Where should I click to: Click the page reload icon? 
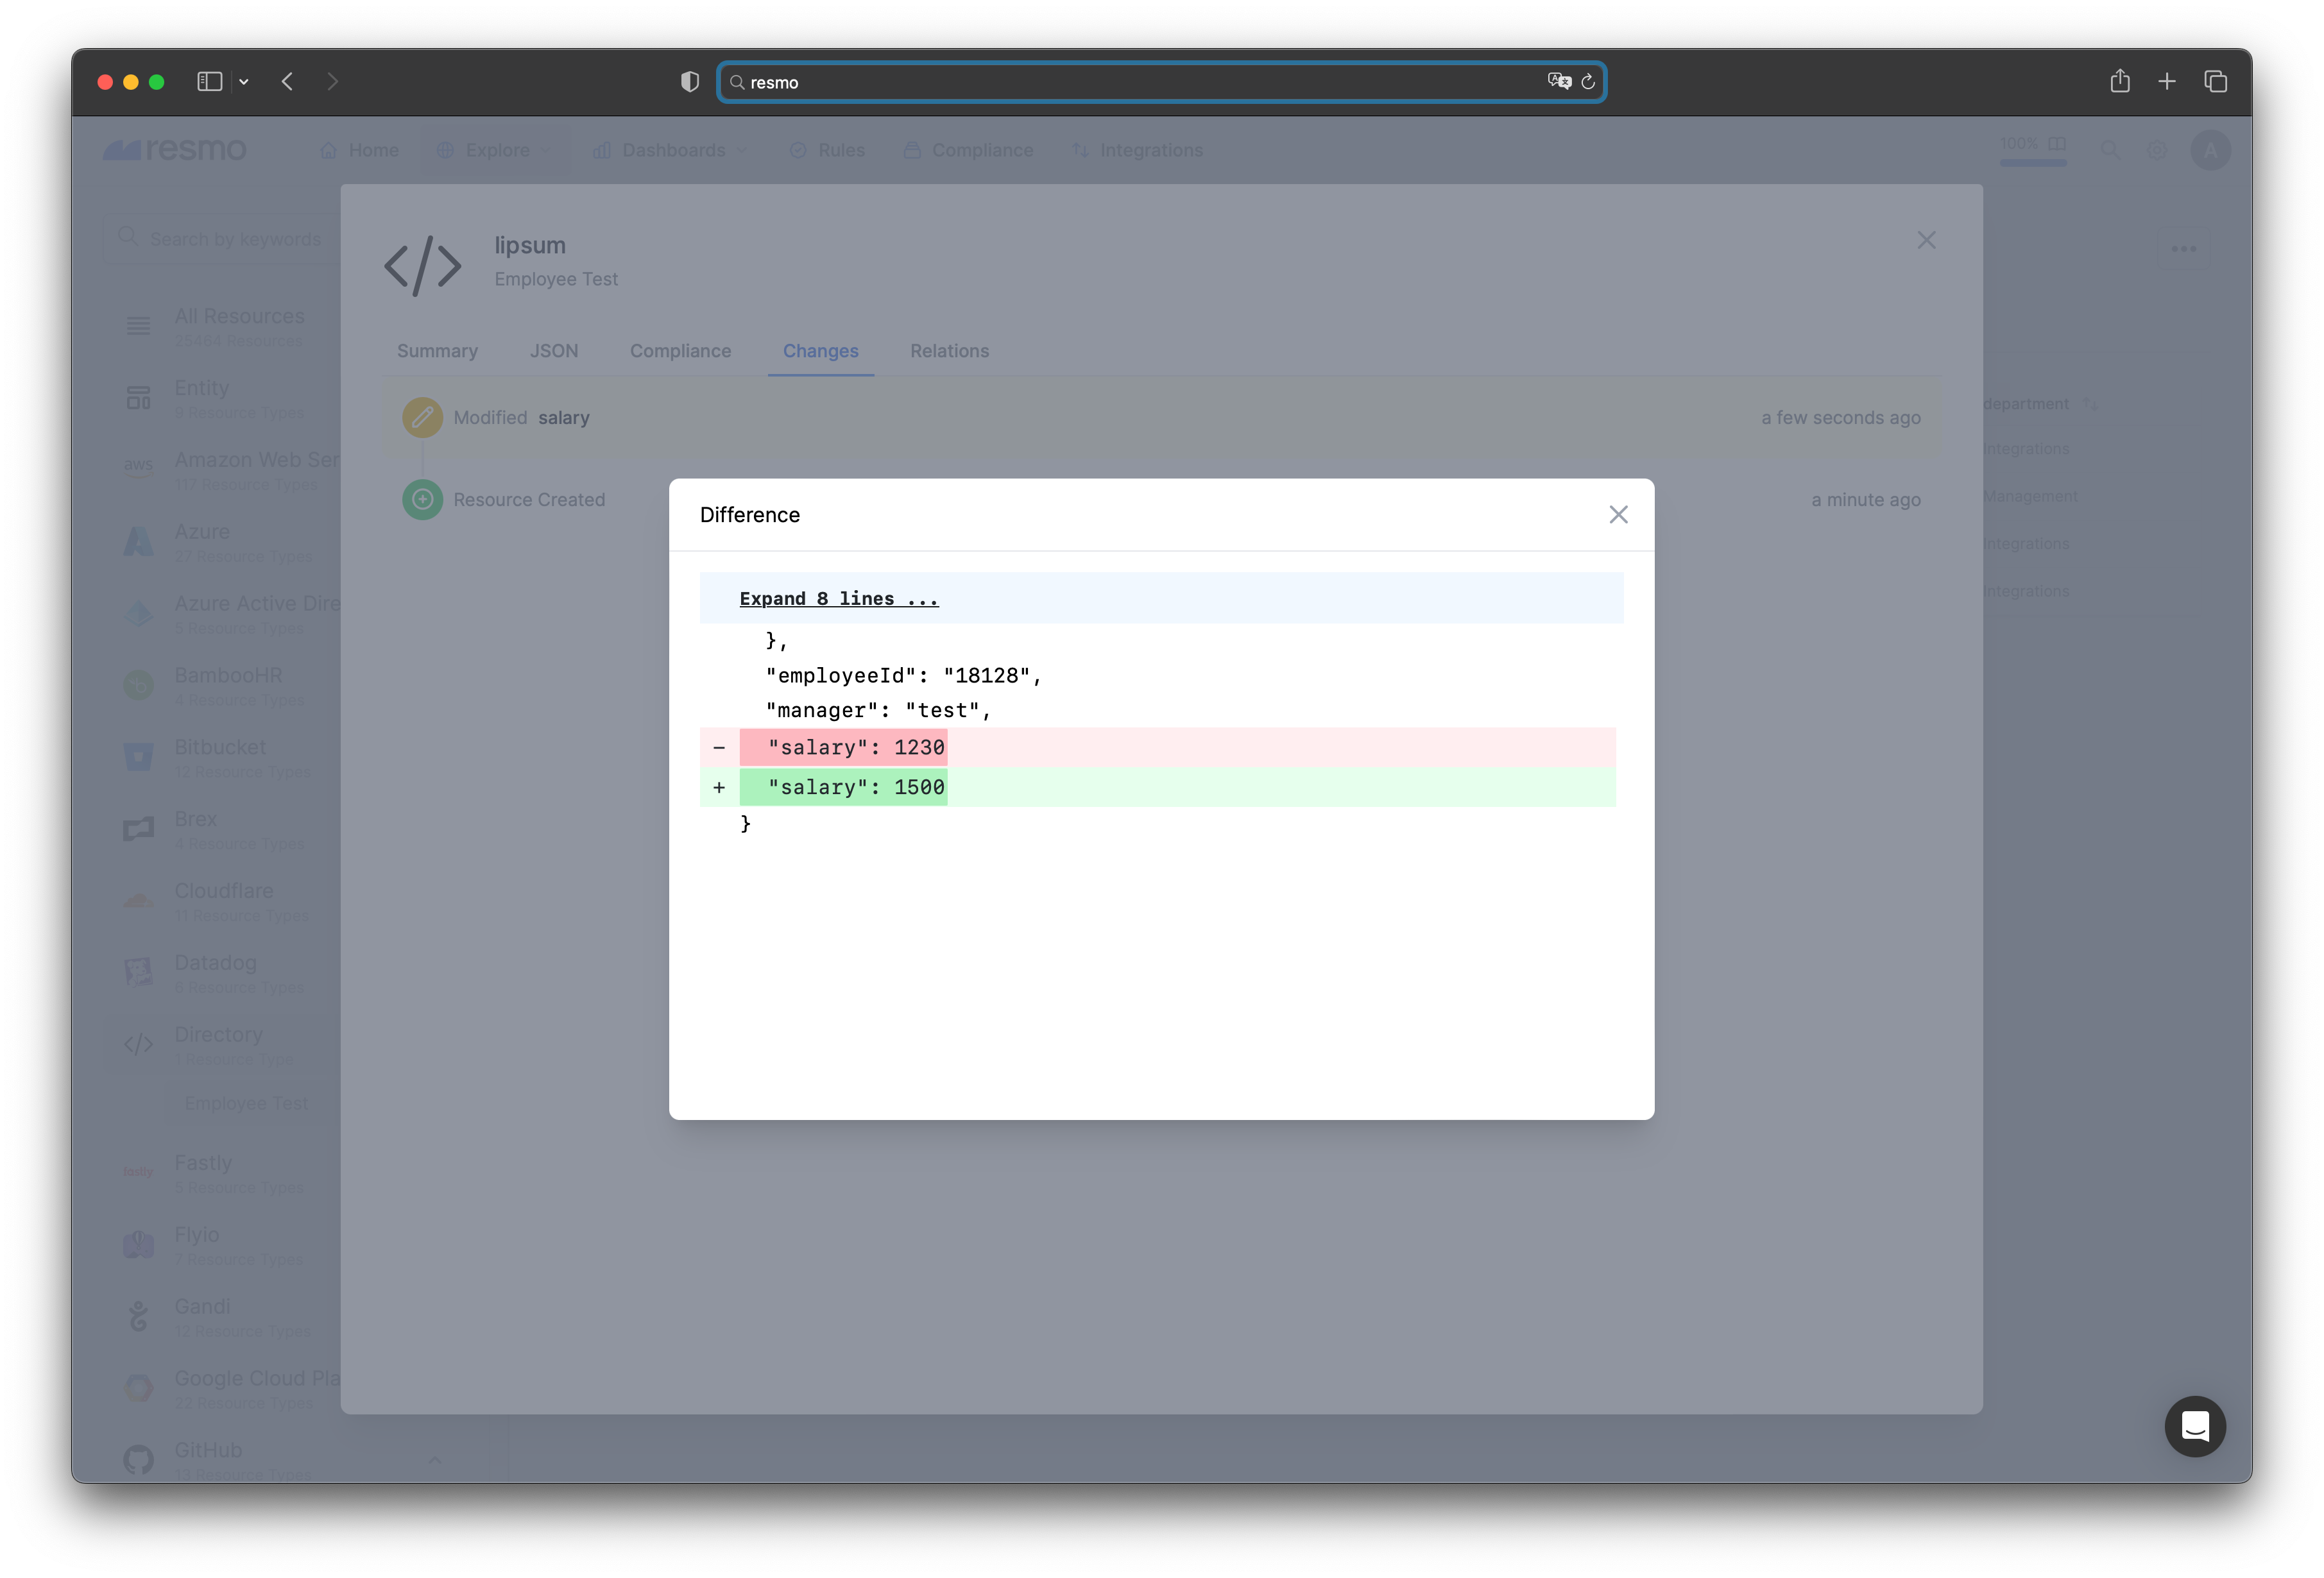click(1588, 82)
